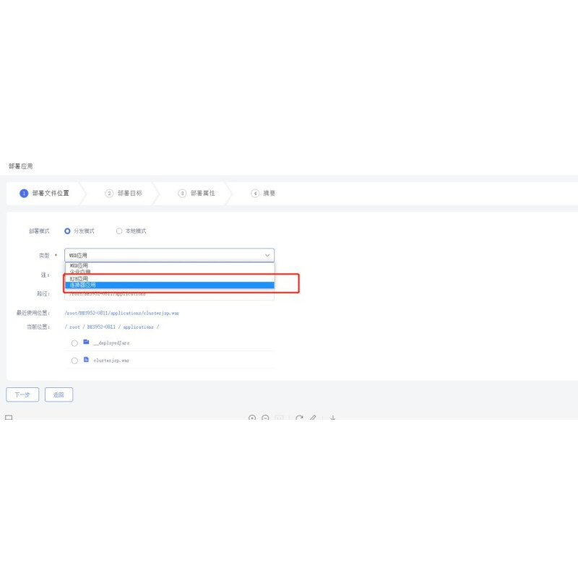Click the file icon beside clusterjsp.war
Screen dimensions: 578x578
point(86,359)
